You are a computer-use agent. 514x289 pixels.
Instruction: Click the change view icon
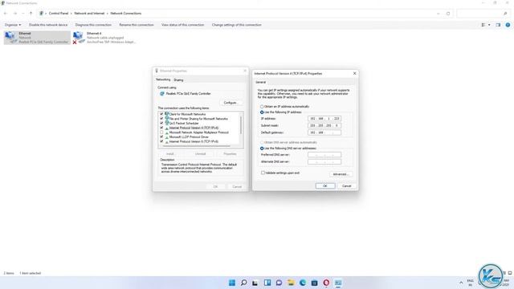483,25
